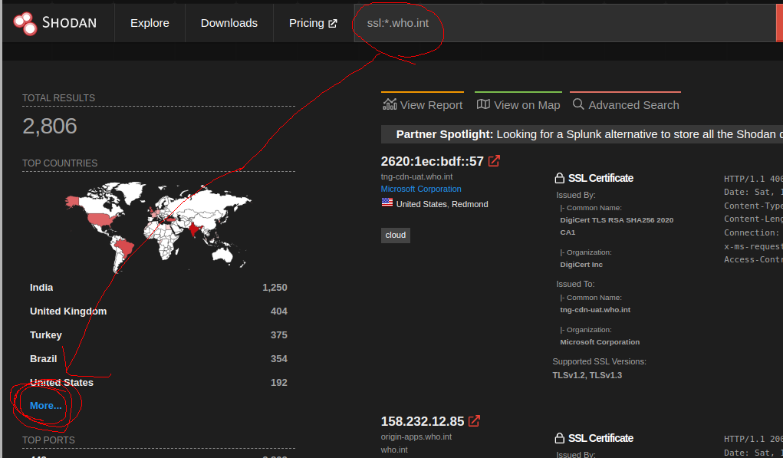Filter results by Turkey
Screen dimensions: 783x458
pos(46,335)
